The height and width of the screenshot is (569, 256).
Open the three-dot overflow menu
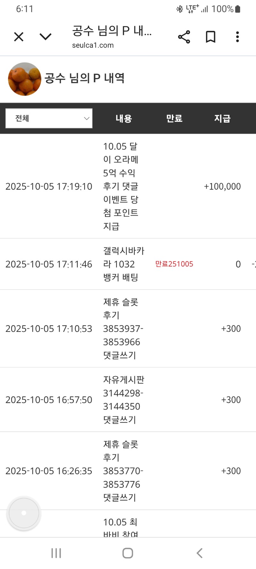click(237, 37)
